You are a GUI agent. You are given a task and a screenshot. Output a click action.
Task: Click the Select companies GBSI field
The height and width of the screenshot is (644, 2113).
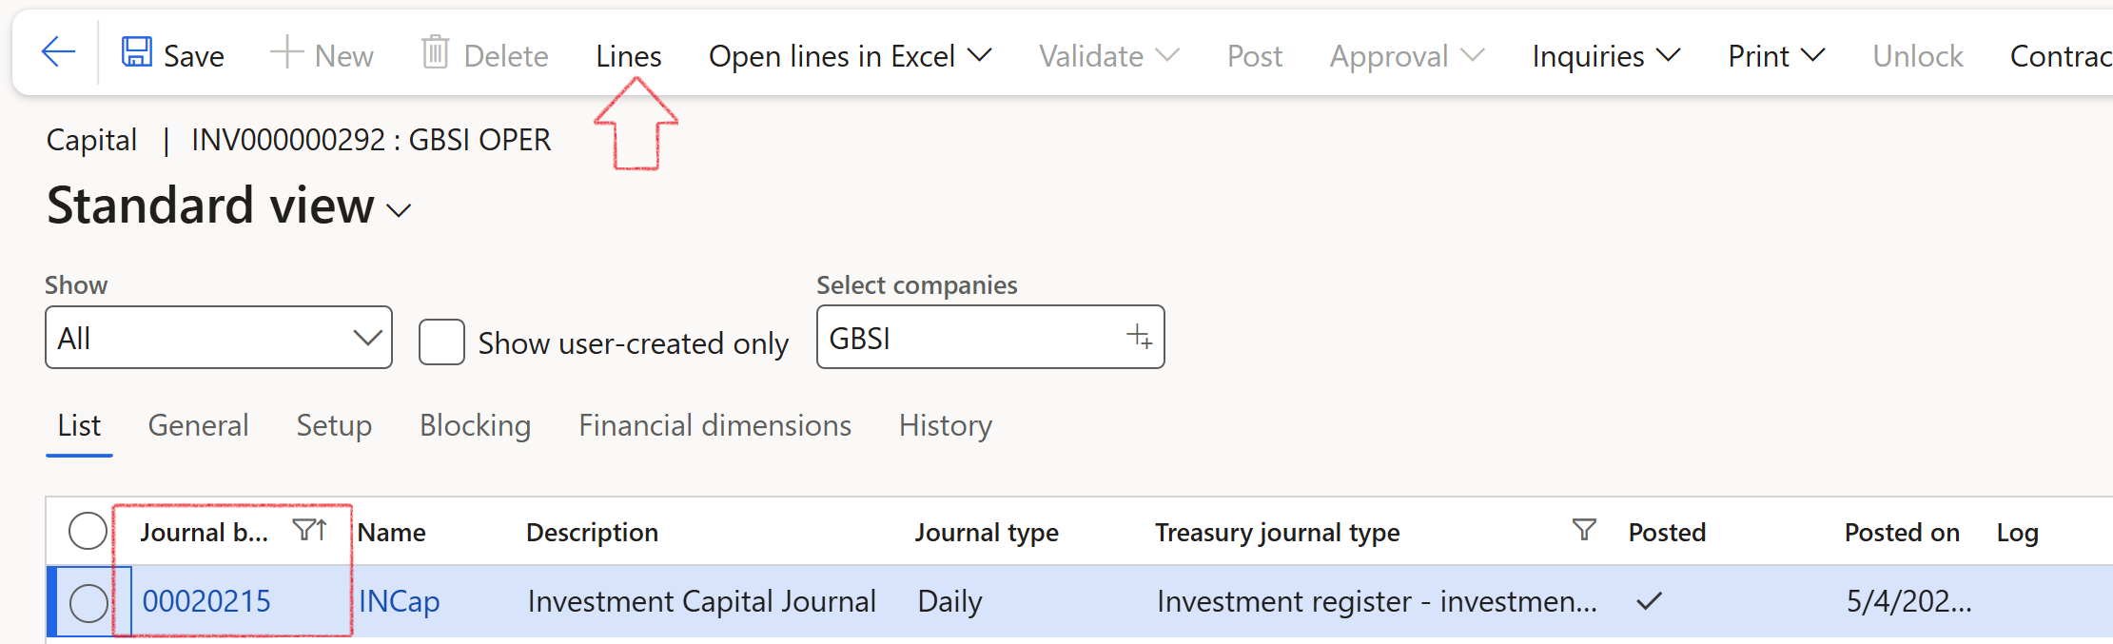click(990, 337)
